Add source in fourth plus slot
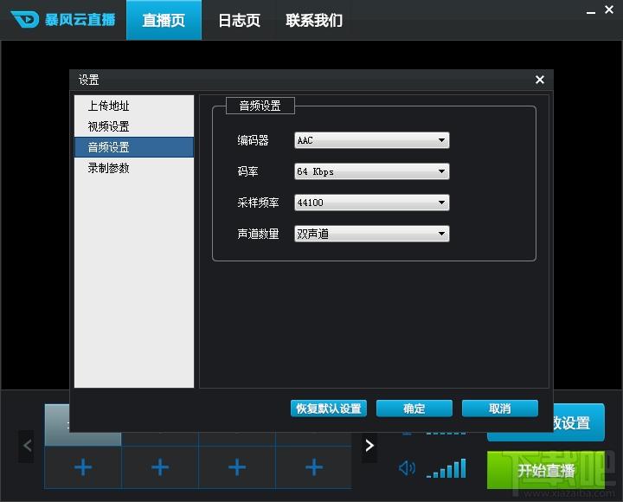 (x=314, y=467)
